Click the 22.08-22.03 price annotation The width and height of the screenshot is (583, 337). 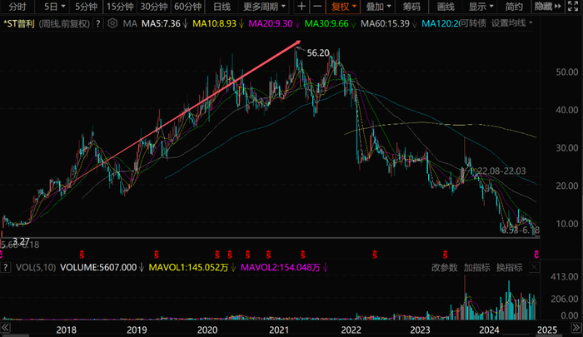[501, 171]
